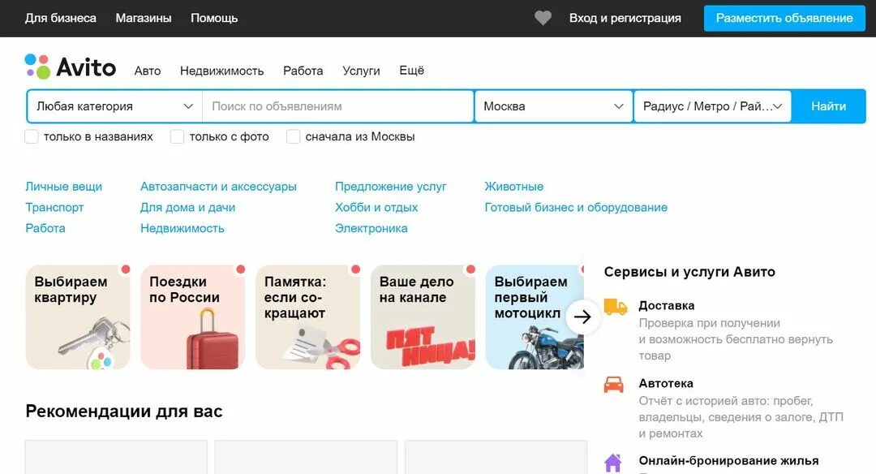The width and height of the screenshot is (876, 474).
Task: Open Помощь in the top bar
Action: pyautogui.click(x=214, y=18)
